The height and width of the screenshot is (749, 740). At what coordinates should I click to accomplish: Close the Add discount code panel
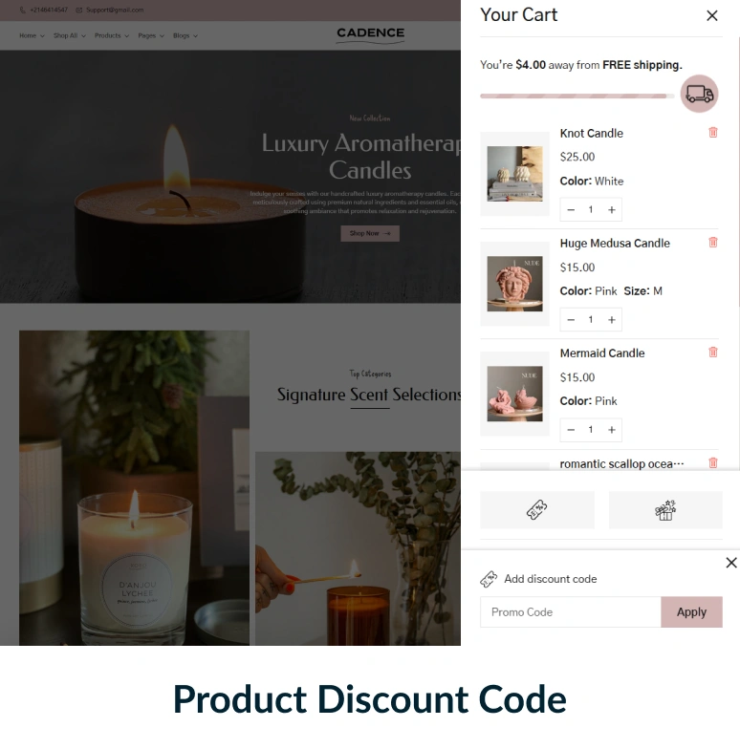730,563
